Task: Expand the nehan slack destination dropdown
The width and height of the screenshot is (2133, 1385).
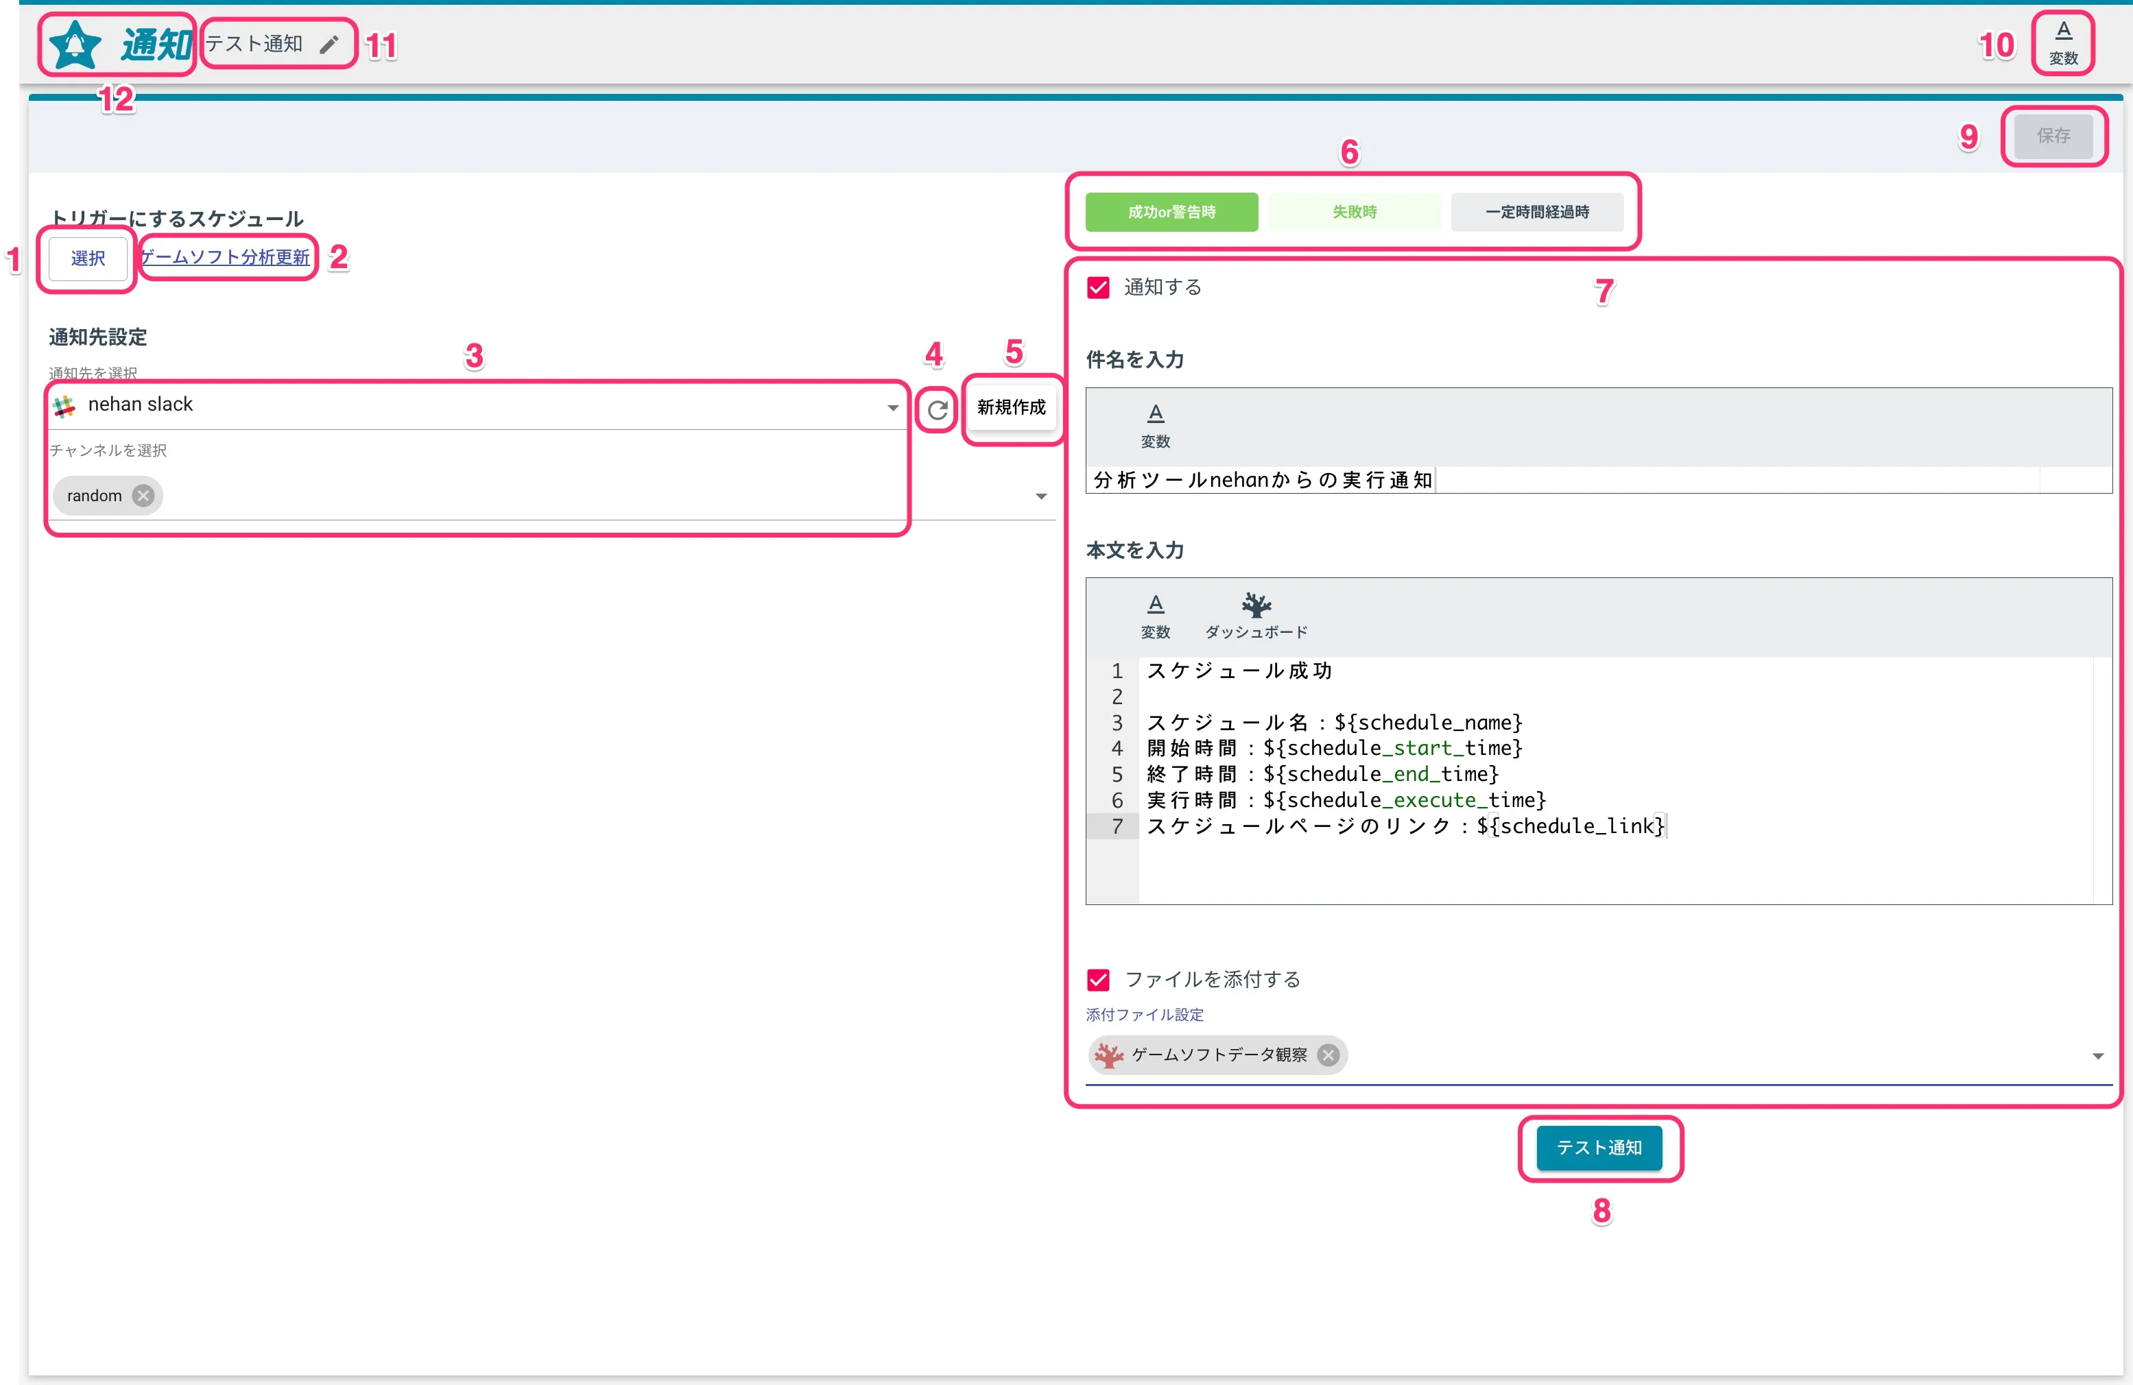Action: point(892,408)
